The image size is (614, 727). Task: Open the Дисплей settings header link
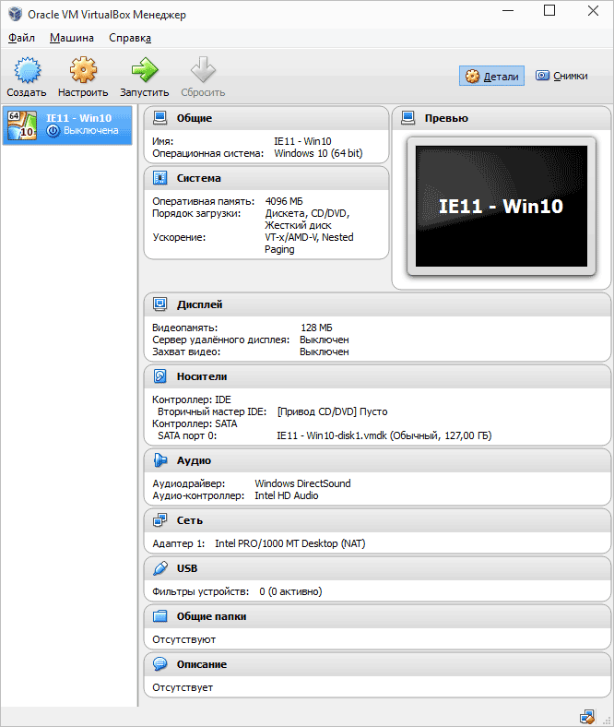click(199, 304)
